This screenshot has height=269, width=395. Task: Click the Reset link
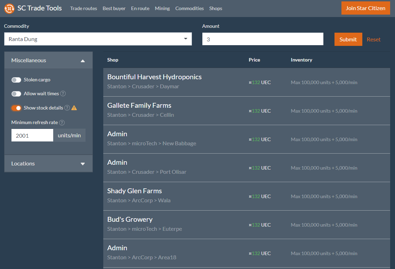coord(373,39)
